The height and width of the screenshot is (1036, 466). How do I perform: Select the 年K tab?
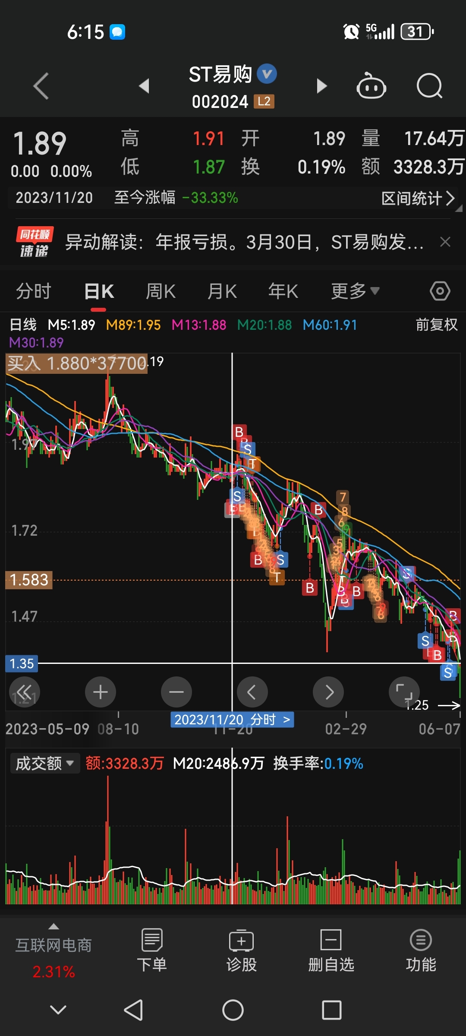283,291
